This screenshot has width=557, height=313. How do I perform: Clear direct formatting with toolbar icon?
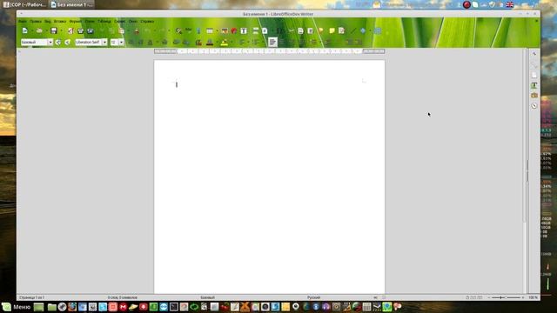pos(198,43)
